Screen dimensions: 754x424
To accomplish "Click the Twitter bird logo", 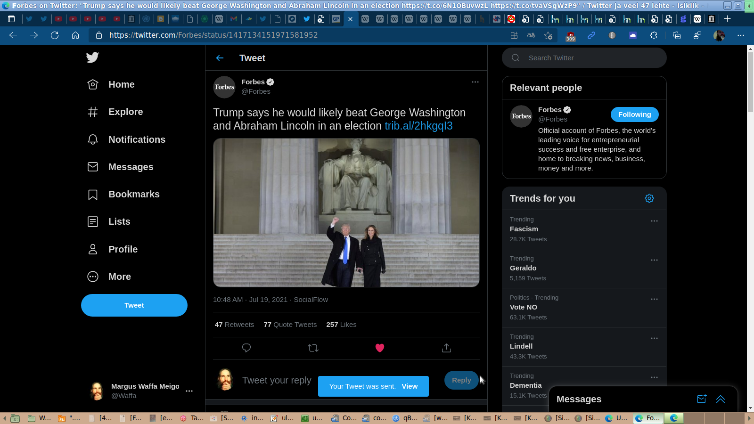I will (92, 57).
